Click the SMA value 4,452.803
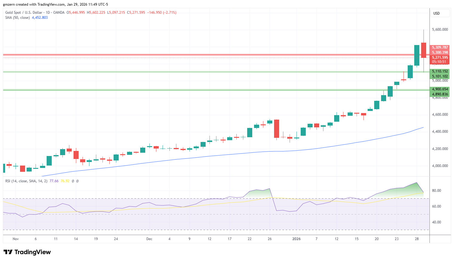The height and width of the screenshot is (261, 454). [40, 18]
